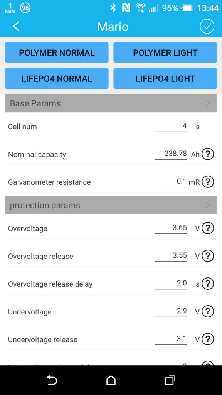The image size is (222, 395).
Task: View help for Overvoltage release delay
Action: [208, 284]
